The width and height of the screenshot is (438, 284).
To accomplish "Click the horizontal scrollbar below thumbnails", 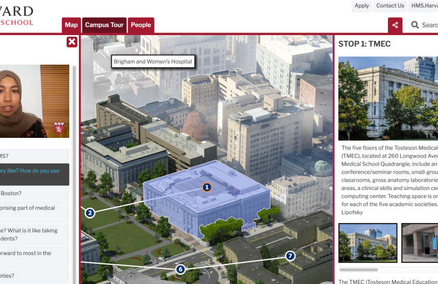I will pos(388,270).
